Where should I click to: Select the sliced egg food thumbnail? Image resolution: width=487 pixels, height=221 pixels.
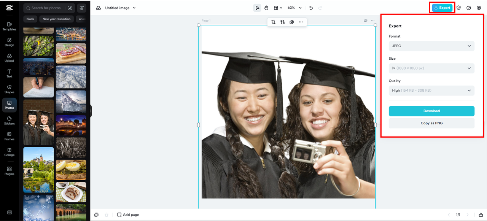pos(71,170)
